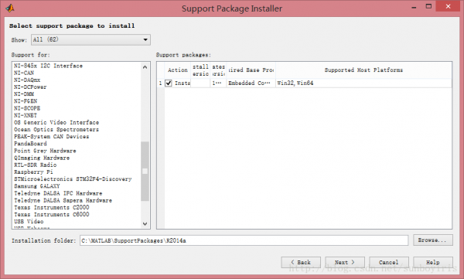
Task: Click the down arrow of the support list scrollbar
Action: 145,223
